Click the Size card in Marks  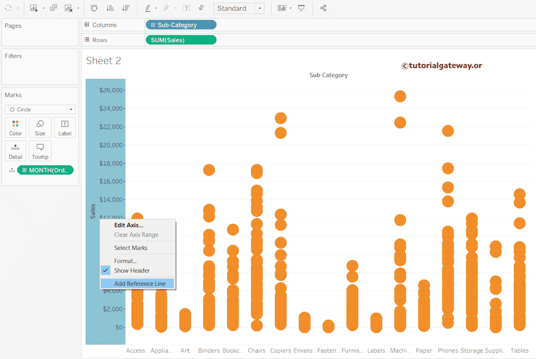[40, 128]
